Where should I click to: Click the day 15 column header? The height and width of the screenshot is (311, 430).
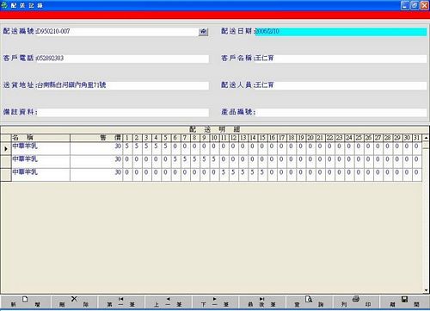coord(262,138)
